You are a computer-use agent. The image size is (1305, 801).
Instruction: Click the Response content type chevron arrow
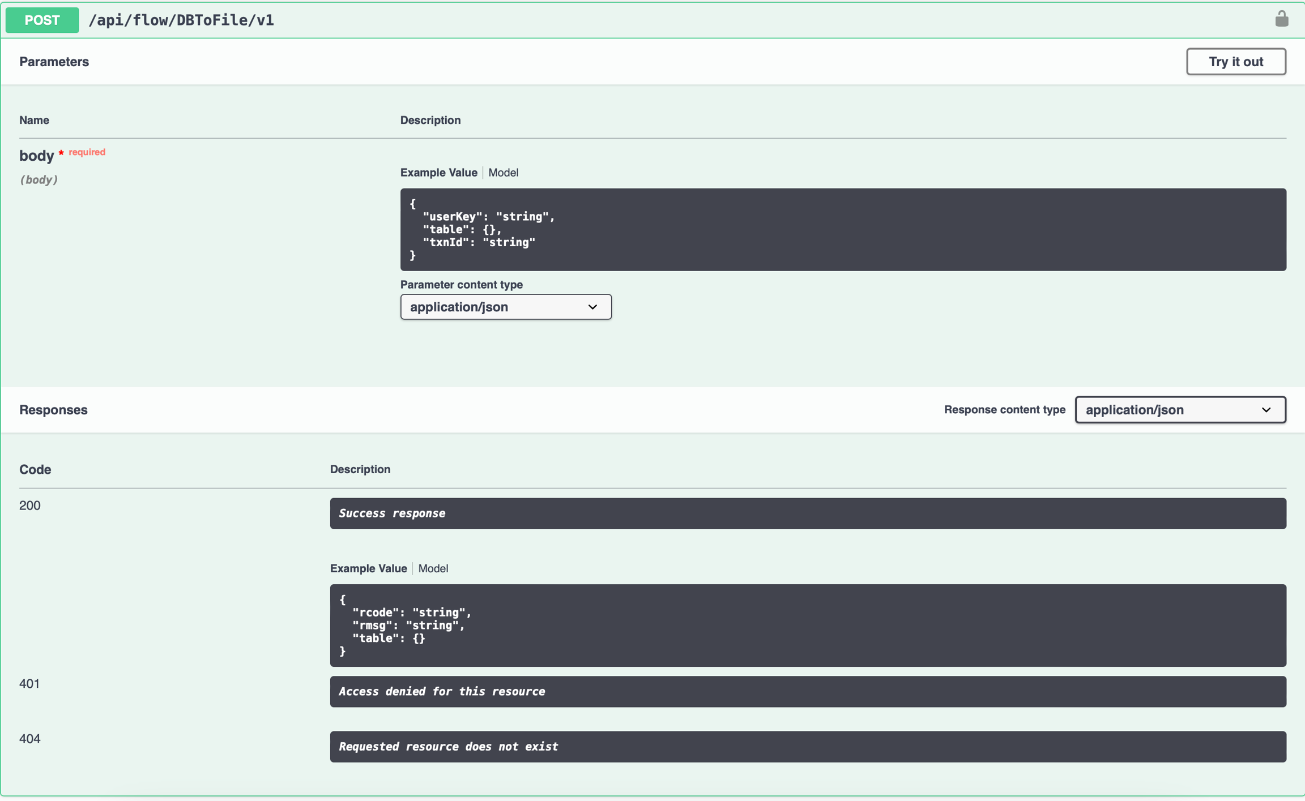(x=1266, y=410)
